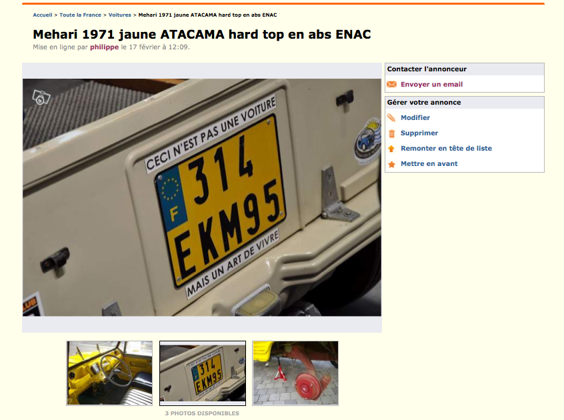This screenshot has height=420, width=564.
Task: View the red brake drum thumbnail
Action: click(x=295, y=373)
